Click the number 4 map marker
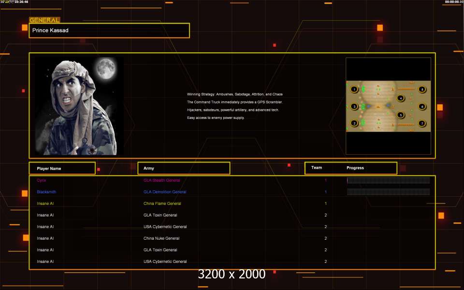Screen dimensions: 464x290 click(x=401, y=98)
